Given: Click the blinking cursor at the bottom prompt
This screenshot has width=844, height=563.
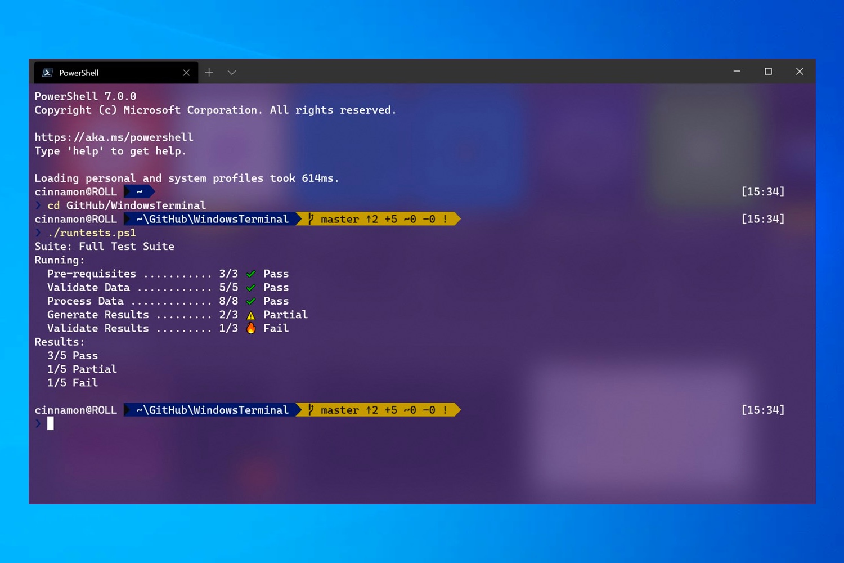Looking at the screenshot, I should click(51, 424).
